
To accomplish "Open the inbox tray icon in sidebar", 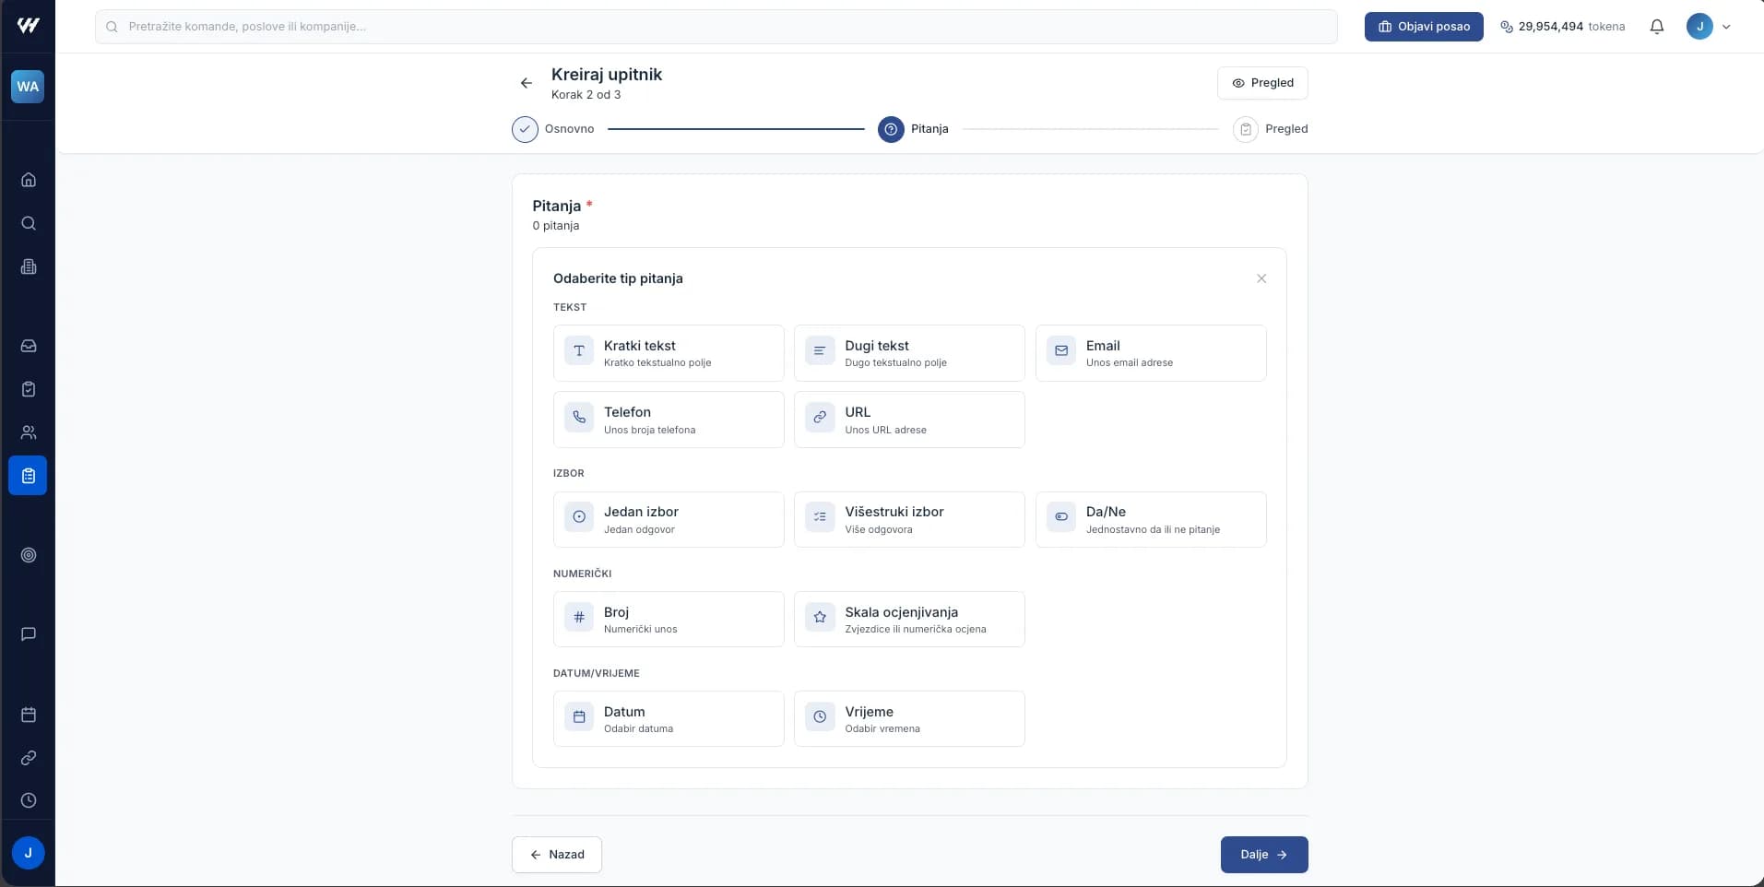I will 29,346.
